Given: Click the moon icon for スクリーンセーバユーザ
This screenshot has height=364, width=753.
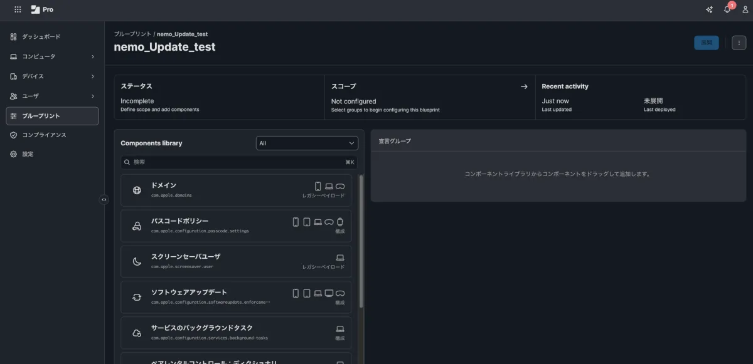Looking at the screenshot, I should 137,262.
